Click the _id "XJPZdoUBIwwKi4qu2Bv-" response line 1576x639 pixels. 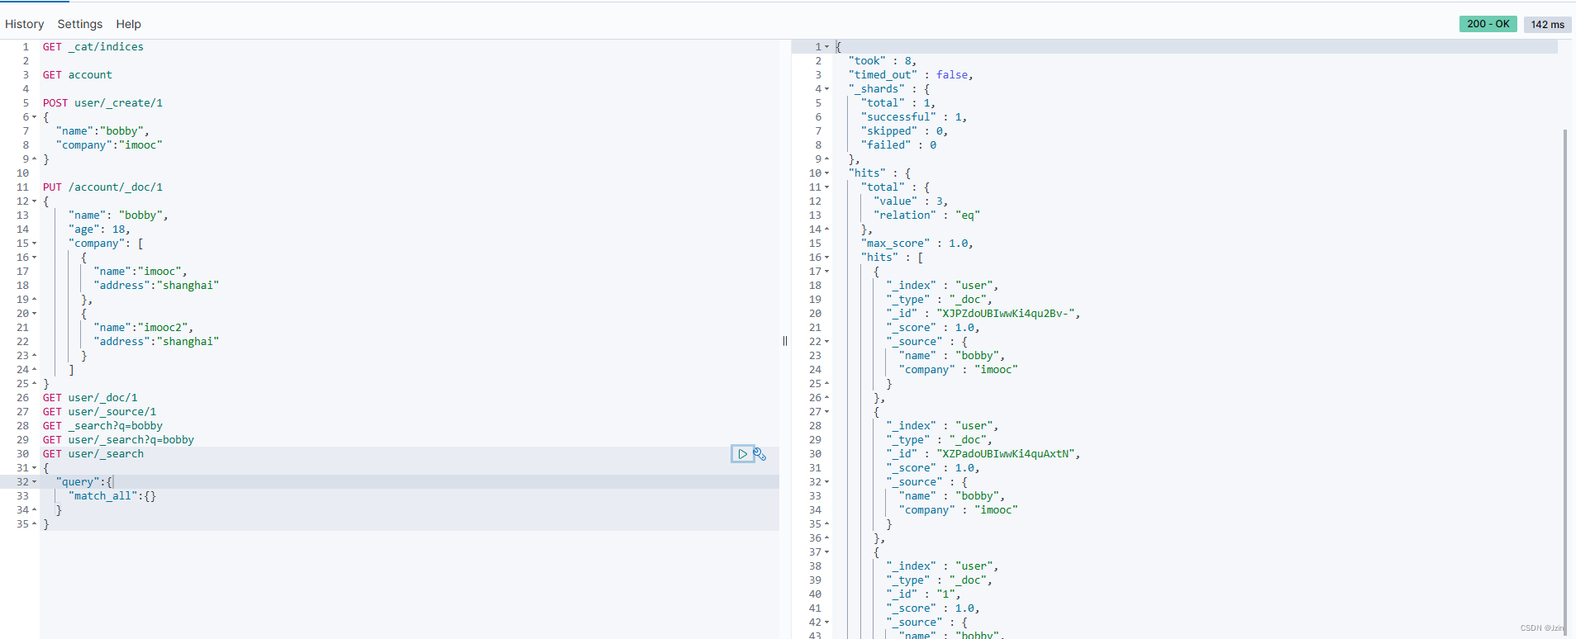coord(983,314)
